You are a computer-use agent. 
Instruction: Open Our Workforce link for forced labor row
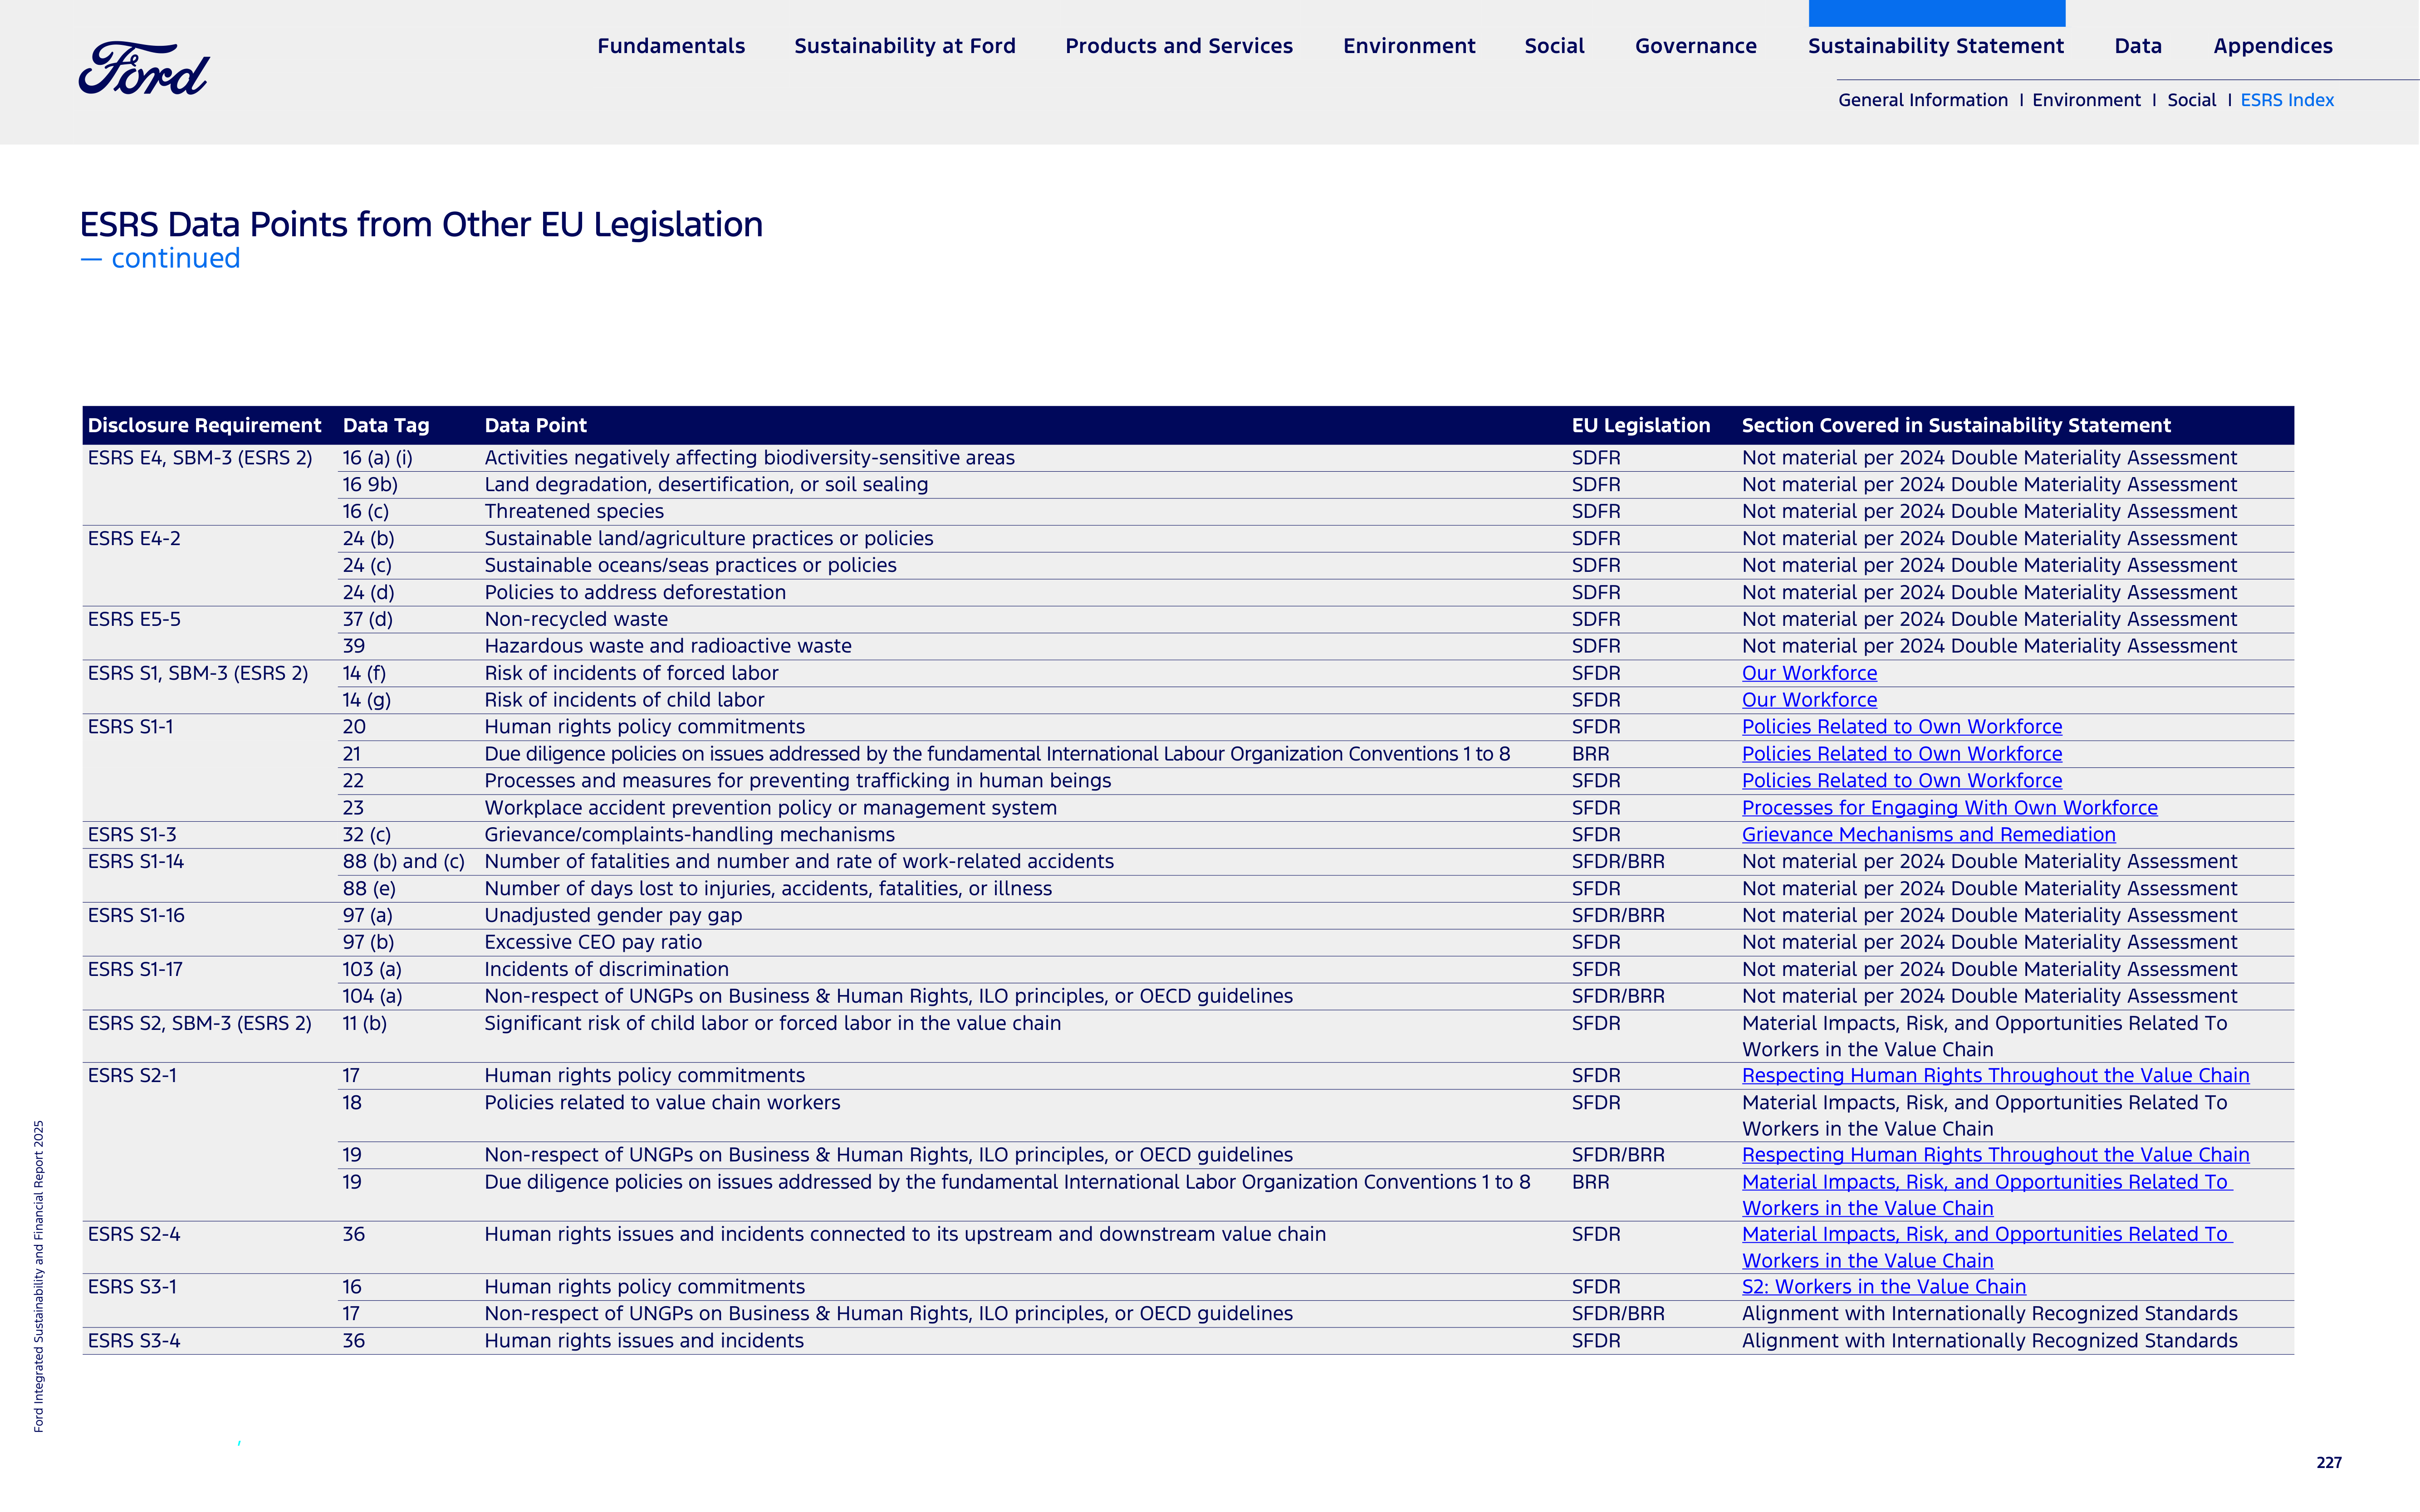click(1809, 673)
